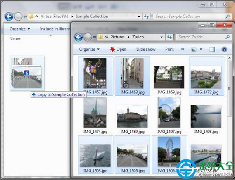Expand Zurich address bar history dropdown
Screen dimensions: 235x180
tap(162, 37)
